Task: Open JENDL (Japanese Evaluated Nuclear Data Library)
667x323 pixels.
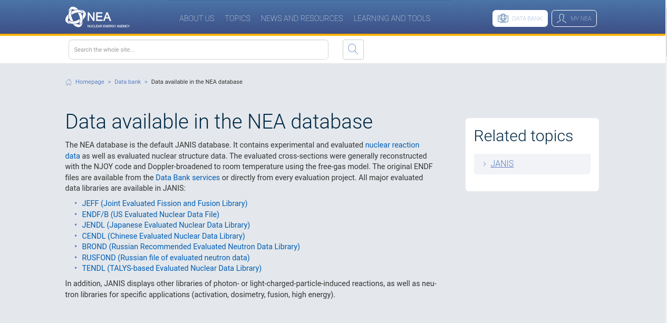Action: tap(166, 225)
